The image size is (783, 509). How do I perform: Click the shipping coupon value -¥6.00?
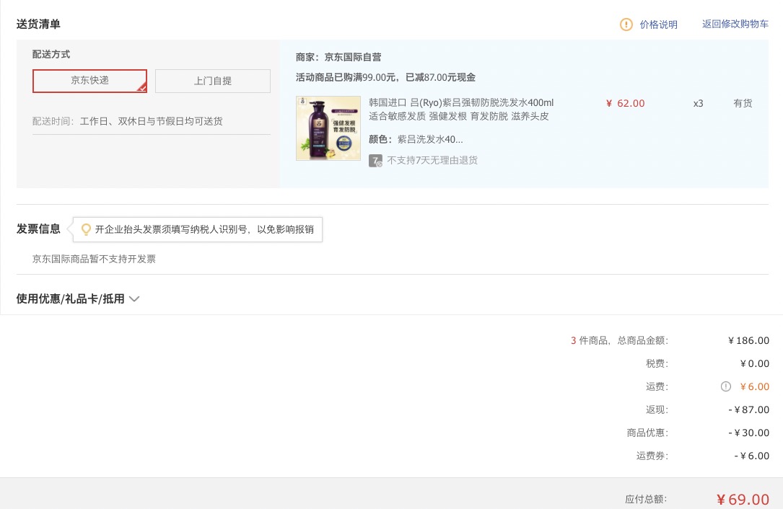(x=751, y=456)
